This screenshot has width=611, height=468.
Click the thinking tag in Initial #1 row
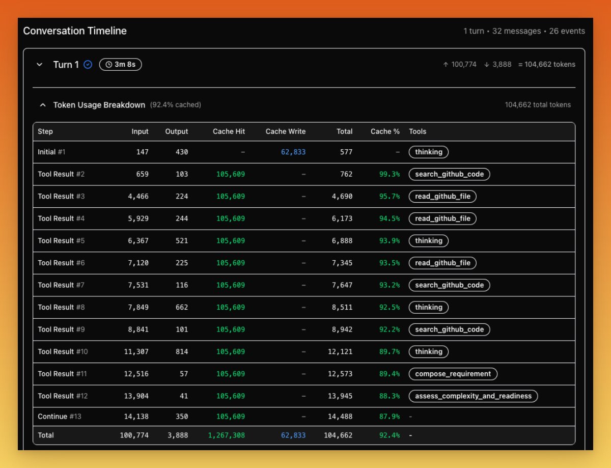[428, 152]
